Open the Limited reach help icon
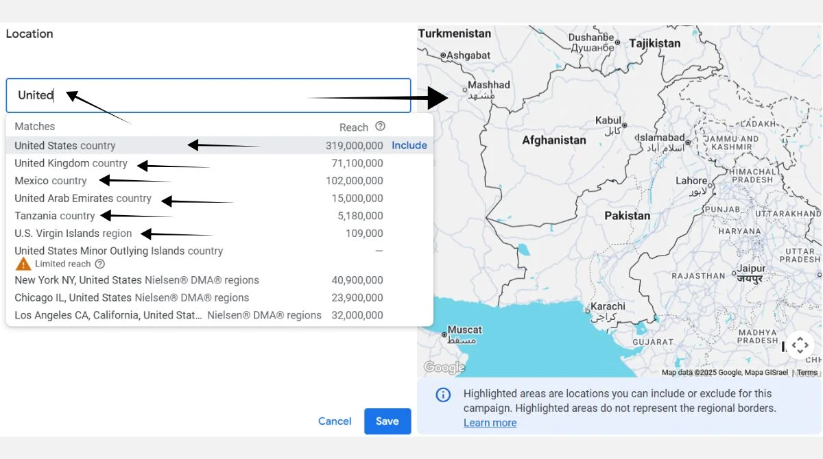Screen dimensions: 823x459 [x=100, y=264]
